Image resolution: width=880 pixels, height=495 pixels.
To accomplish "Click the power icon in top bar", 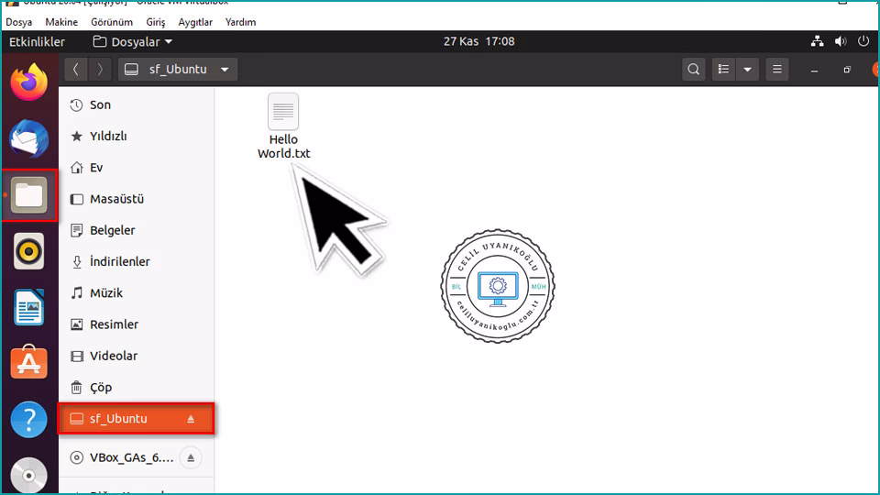I will pyautogui.click(x=863, y=41).
